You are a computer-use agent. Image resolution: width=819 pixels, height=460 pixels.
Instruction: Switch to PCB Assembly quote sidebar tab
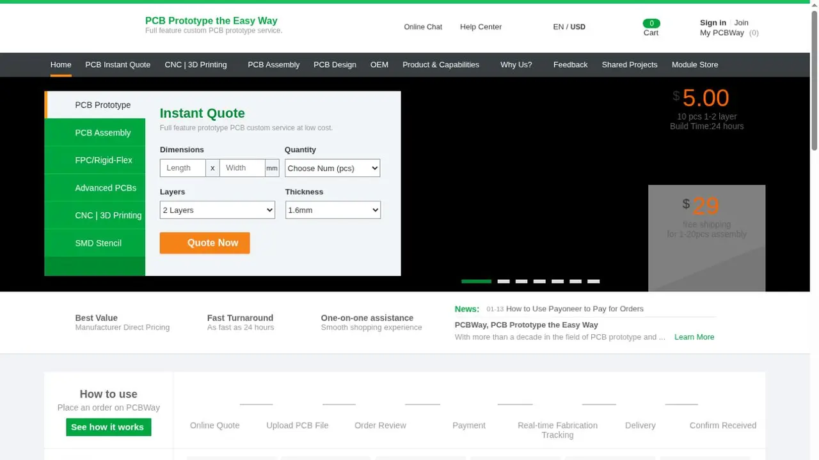point(95,132)
